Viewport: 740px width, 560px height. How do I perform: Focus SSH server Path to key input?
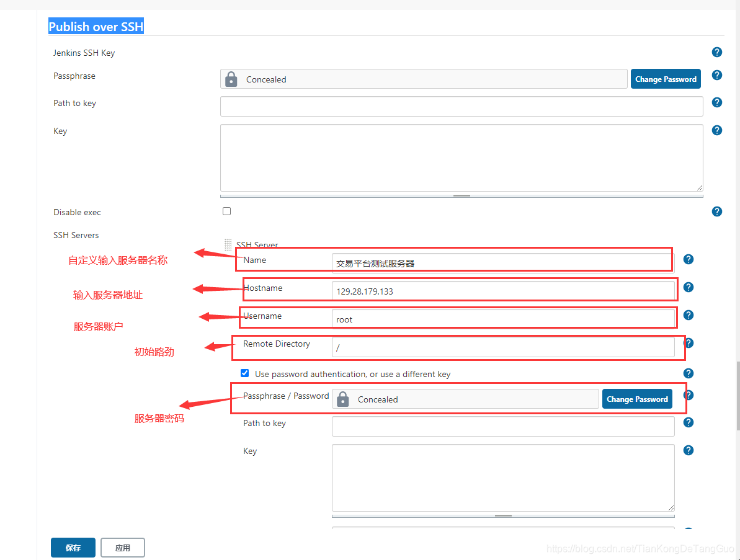point(503,426)
